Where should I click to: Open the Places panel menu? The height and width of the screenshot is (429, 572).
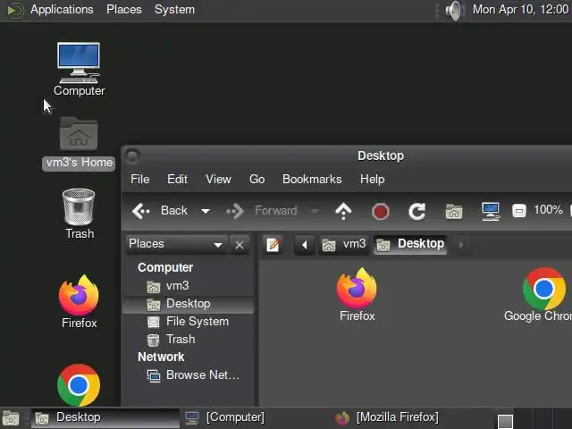coord(123,10)
